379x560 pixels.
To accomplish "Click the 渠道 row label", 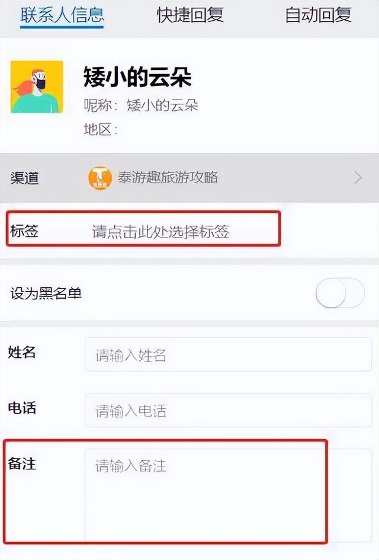I will [x=24, y=178].
